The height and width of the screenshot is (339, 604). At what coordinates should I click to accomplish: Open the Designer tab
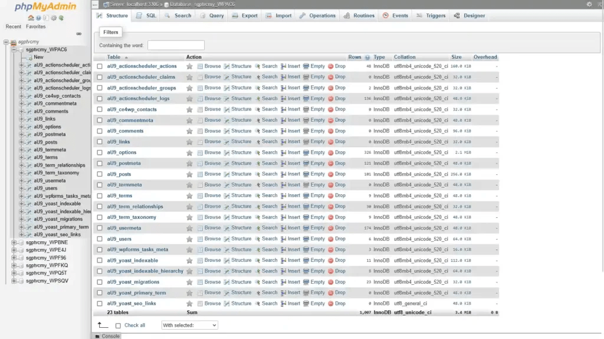(x=470, y=16)
